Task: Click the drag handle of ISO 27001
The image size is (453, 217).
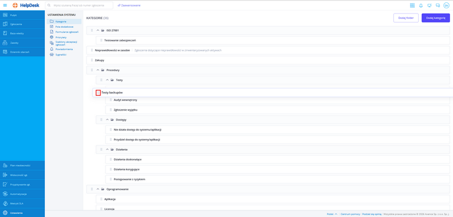Action: [x=92, y=30]
